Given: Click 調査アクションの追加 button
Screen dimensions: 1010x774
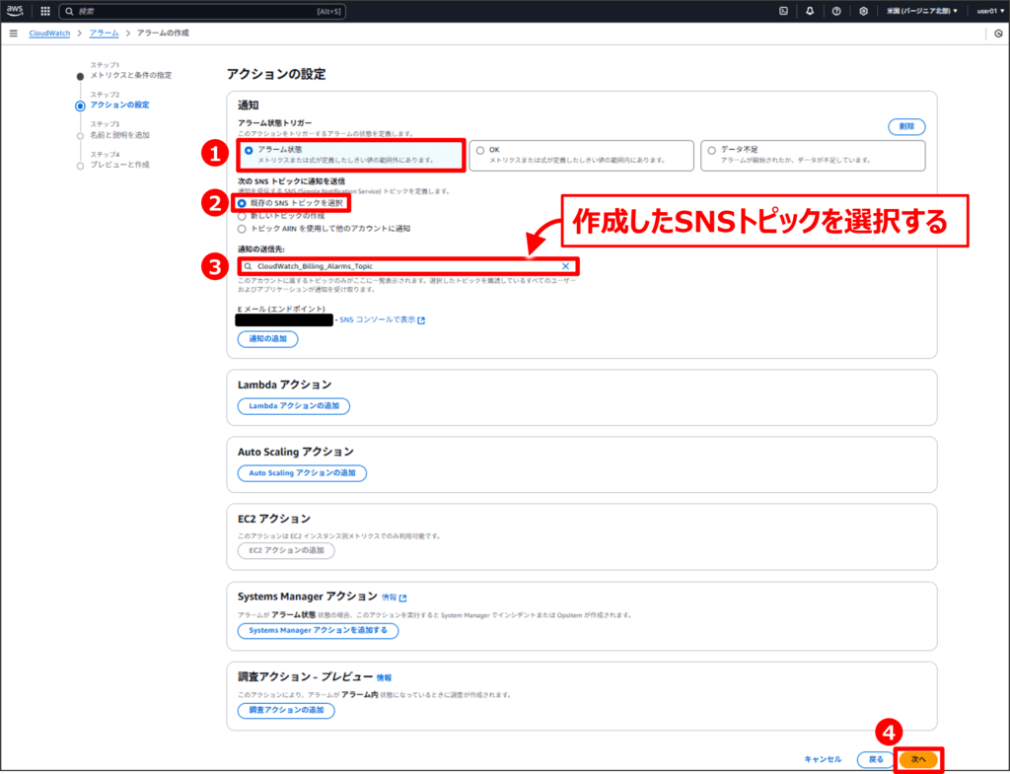Looking at the screenshot, I should [x=286, y=710].
